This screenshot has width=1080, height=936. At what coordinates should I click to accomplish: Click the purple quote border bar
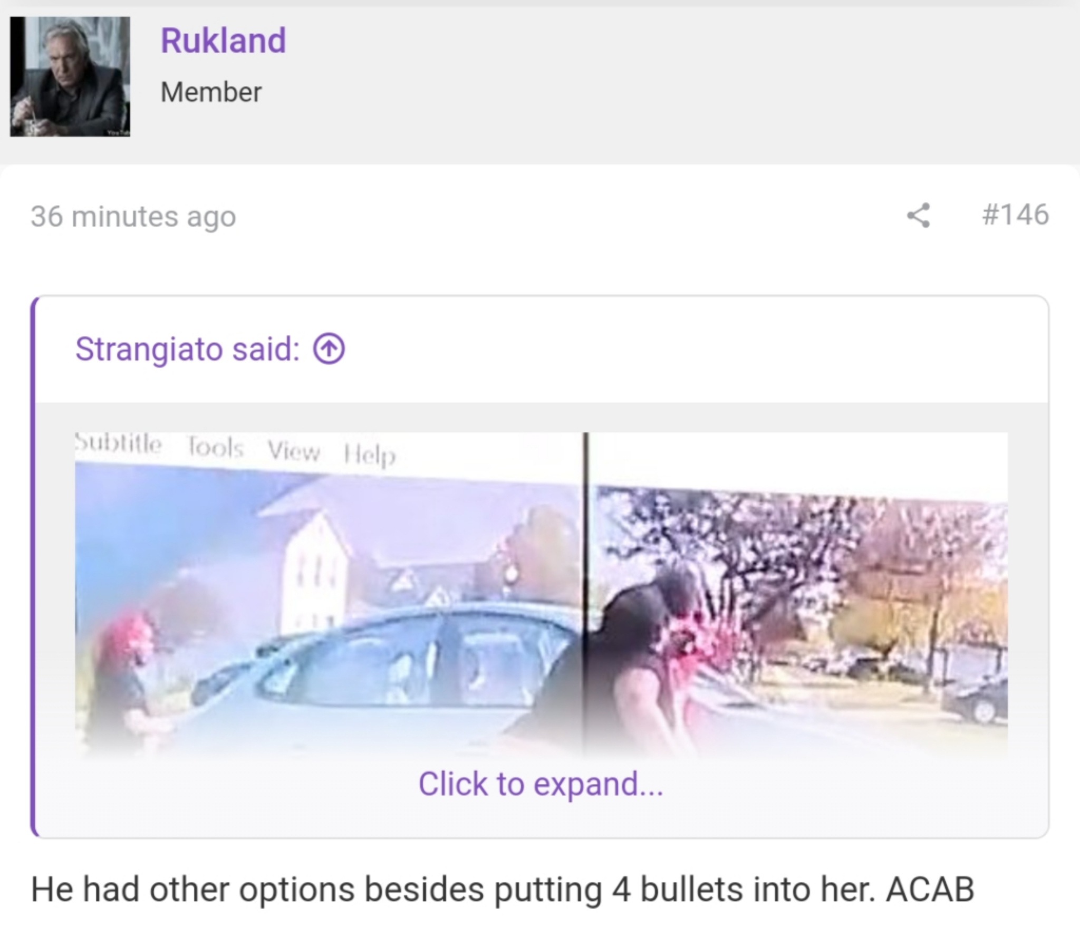click(33, 567)
